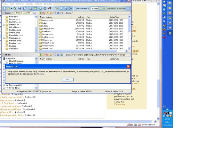
Task: Expand the Office.cs-cz tree folder
Action: click(4, 25)
